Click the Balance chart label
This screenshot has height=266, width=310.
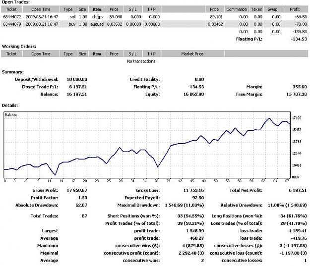click(11, 115)
